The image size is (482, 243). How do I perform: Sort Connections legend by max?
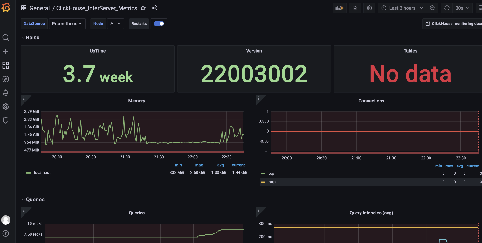449,166
